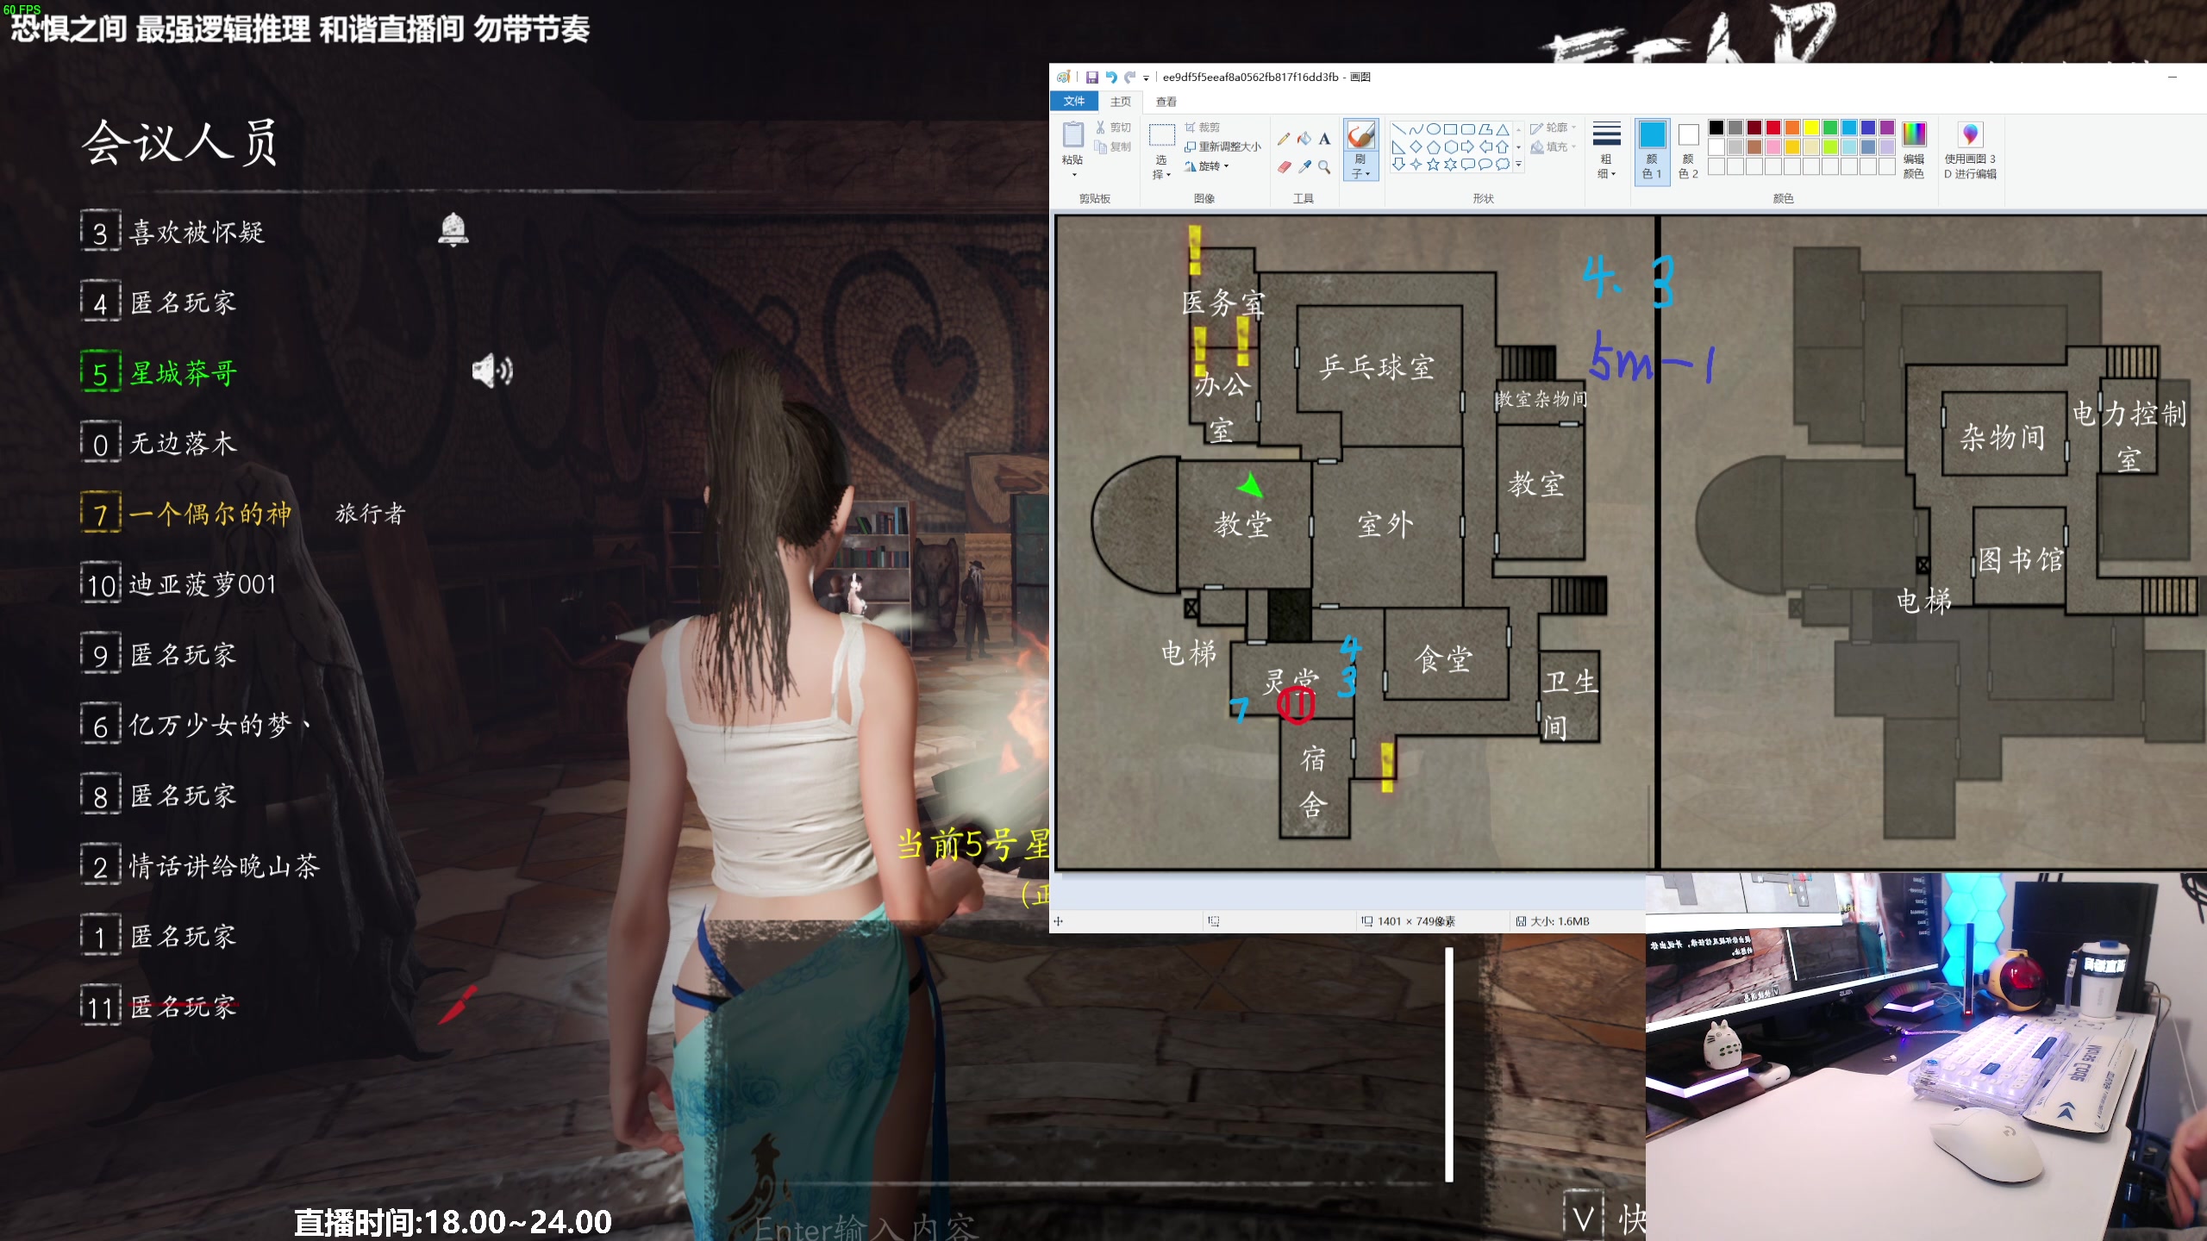Select player 2 情话讲给晚山茶 in list
2207x1241 pixels.
[200, 866]
